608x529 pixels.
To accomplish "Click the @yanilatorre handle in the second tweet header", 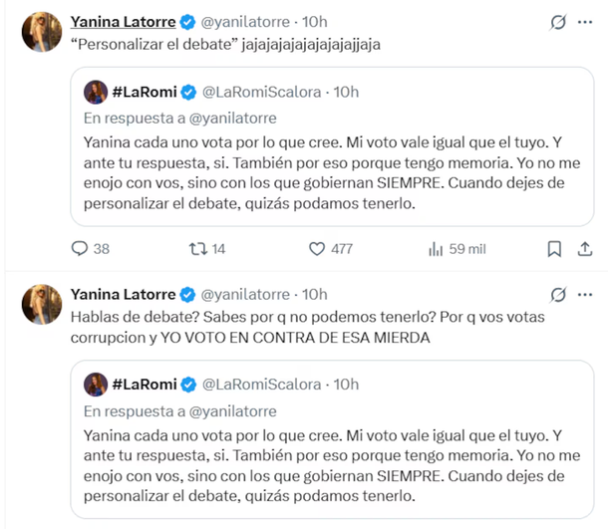I will coord(247,294).
